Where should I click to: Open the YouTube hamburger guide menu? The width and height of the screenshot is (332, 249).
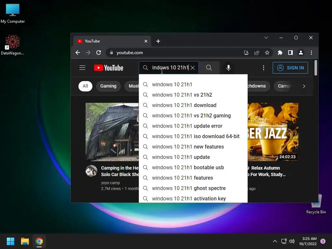click(82, 68)
